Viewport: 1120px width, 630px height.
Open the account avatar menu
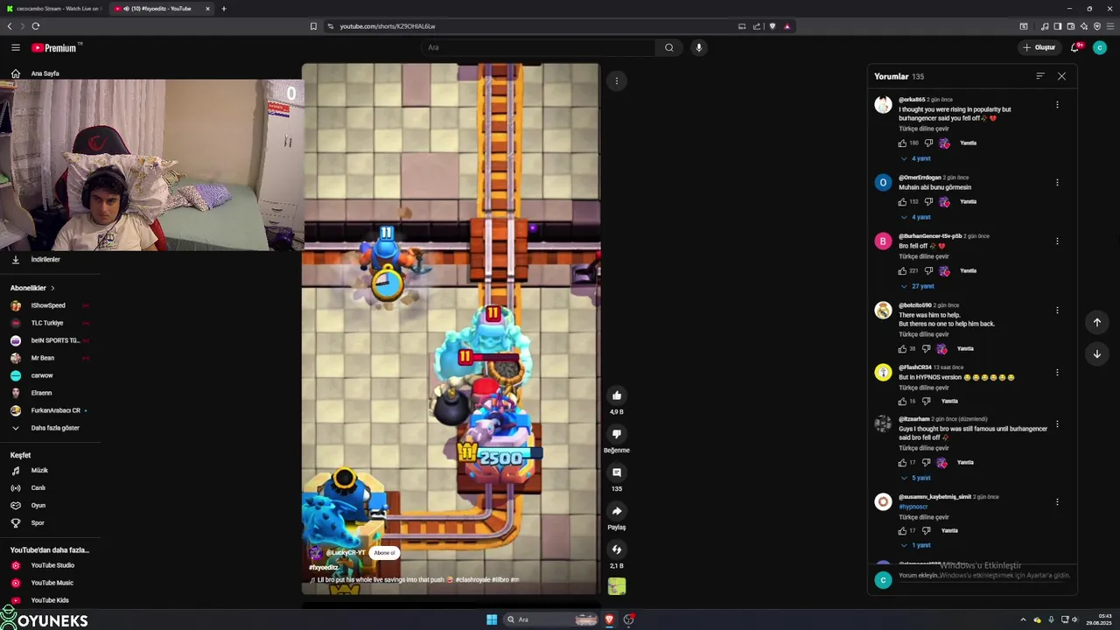pos(1100,47)
